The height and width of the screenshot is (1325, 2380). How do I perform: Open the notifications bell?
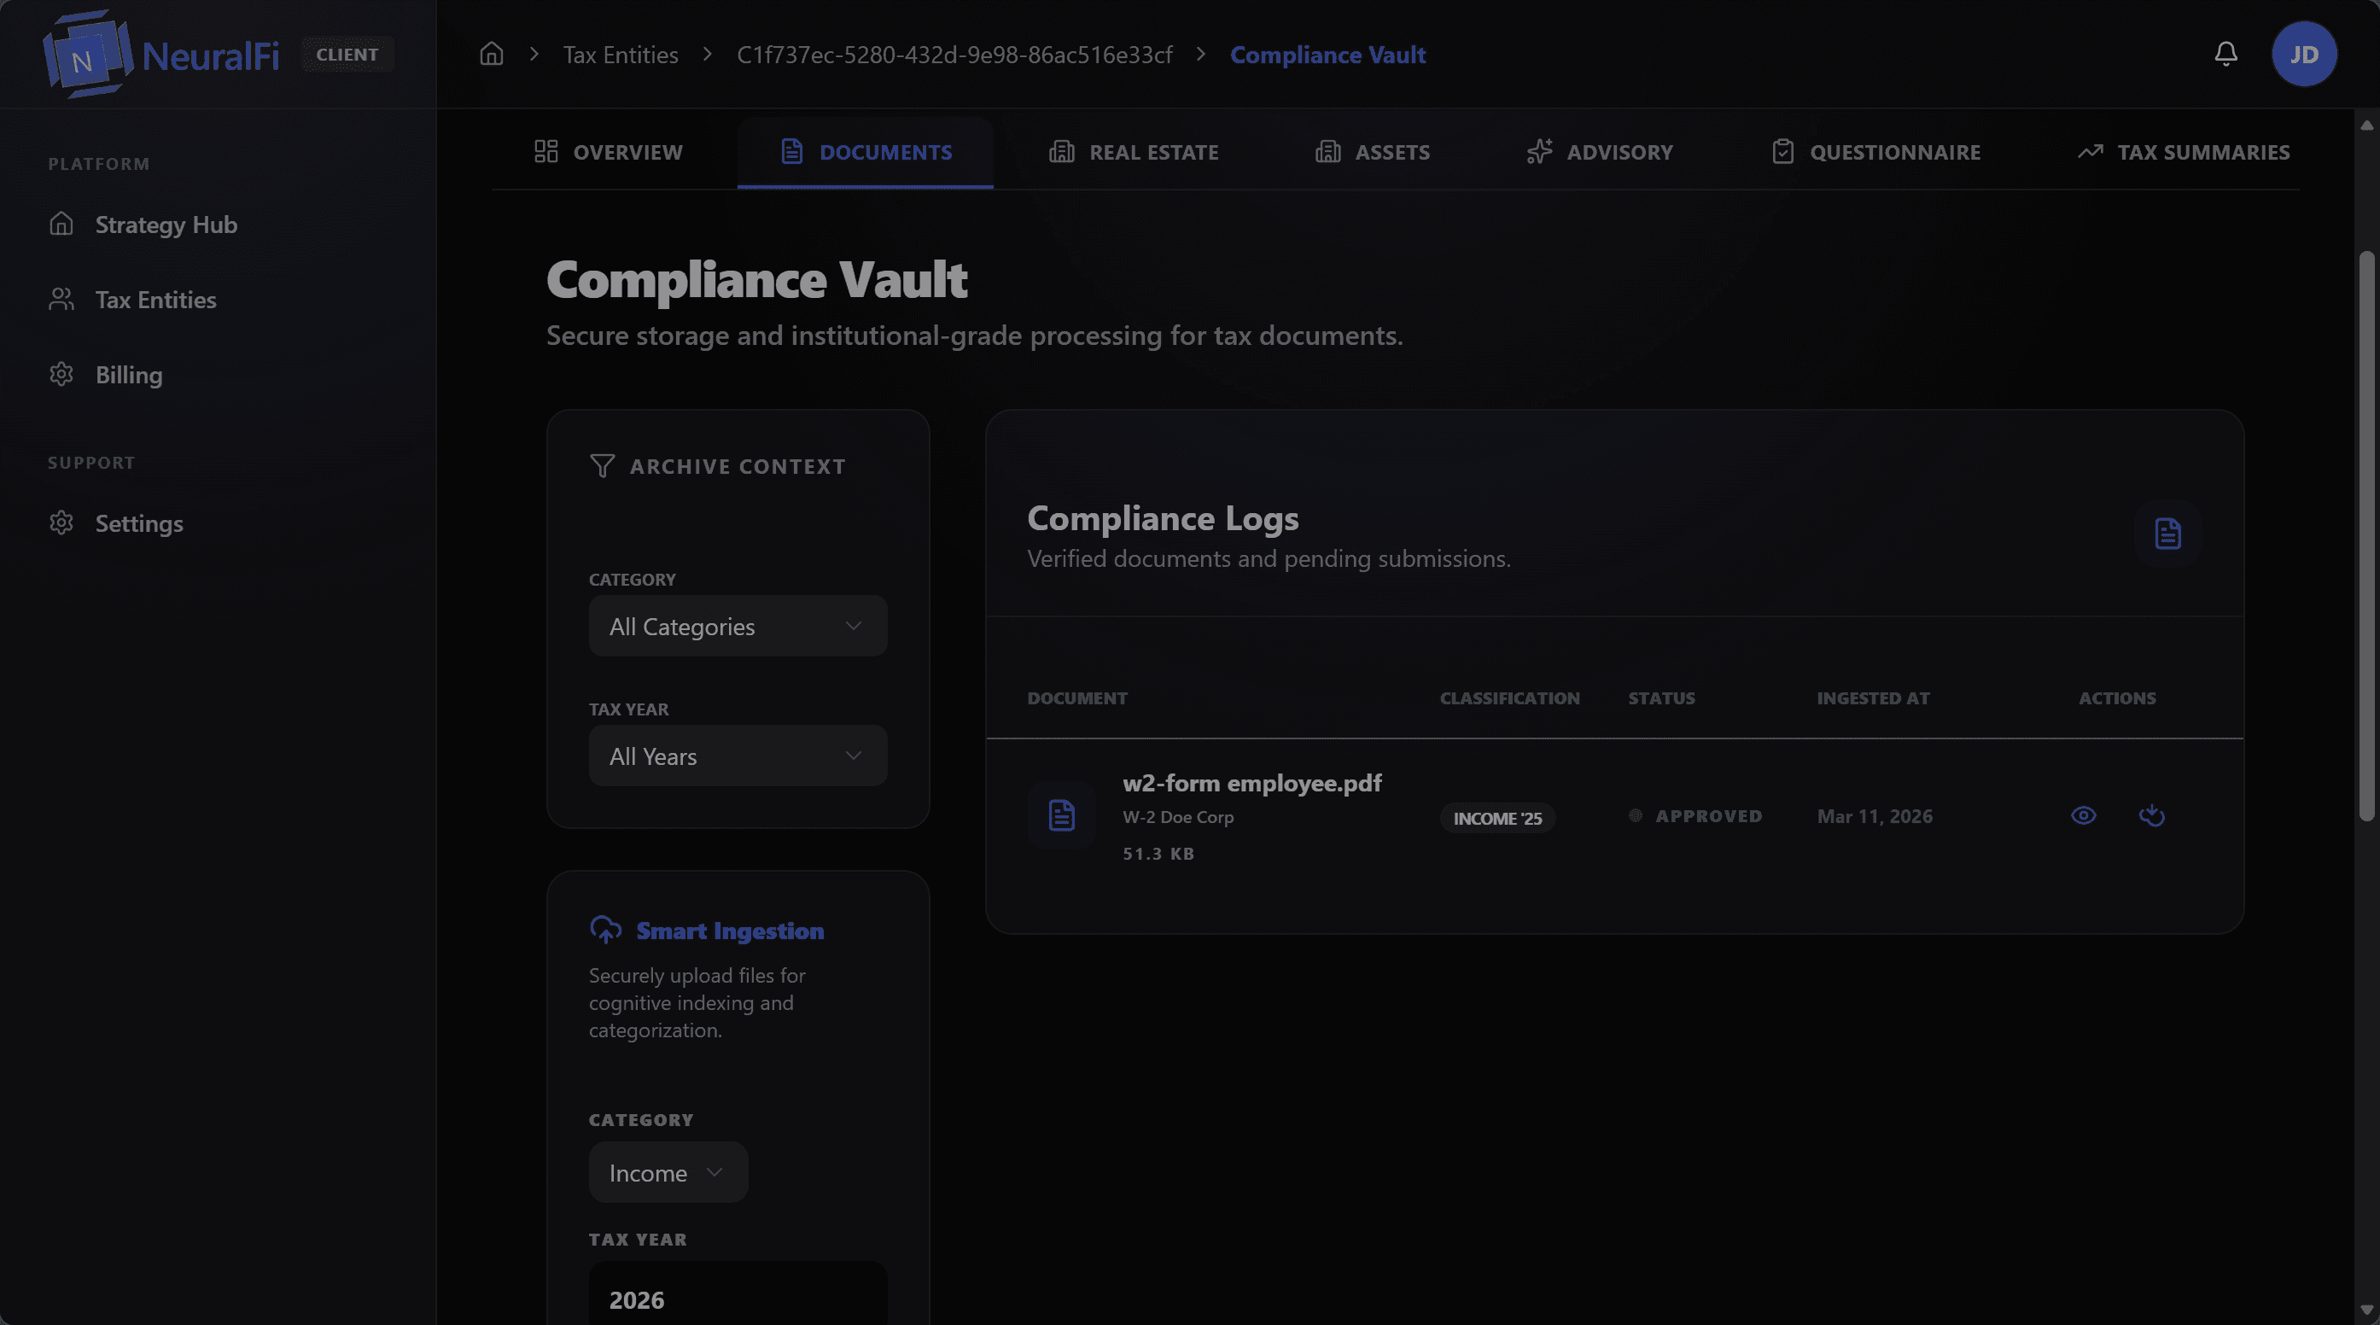(2225, 55)
